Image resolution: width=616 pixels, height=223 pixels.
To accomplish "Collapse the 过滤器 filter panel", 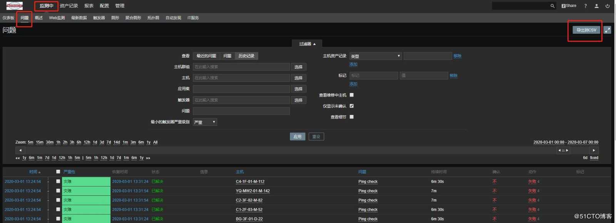I will tap(307, 44).
